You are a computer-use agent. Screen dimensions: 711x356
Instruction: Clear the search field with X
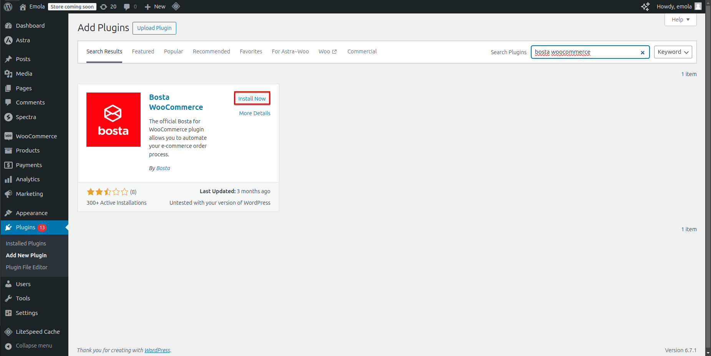coord(643,53)
